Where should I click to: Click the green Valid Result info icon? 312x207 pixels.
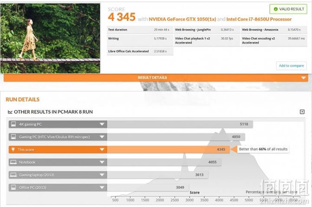click(x=276, y=9)
